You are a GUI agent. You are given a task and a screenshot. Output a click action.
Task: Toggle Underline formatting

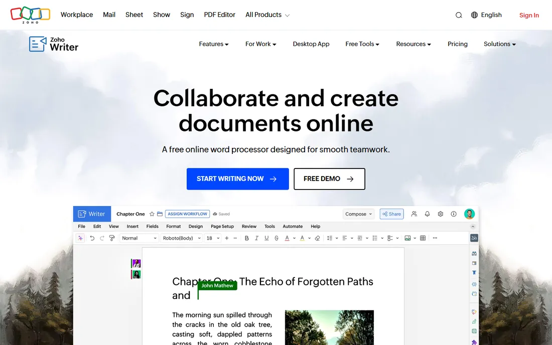[266, 238]
